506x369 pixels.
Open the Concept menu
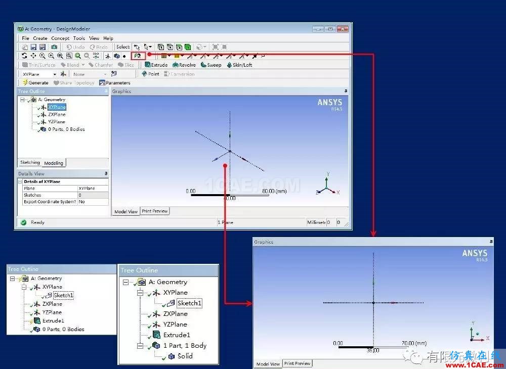pyautogui.click(x=60, y=38)
